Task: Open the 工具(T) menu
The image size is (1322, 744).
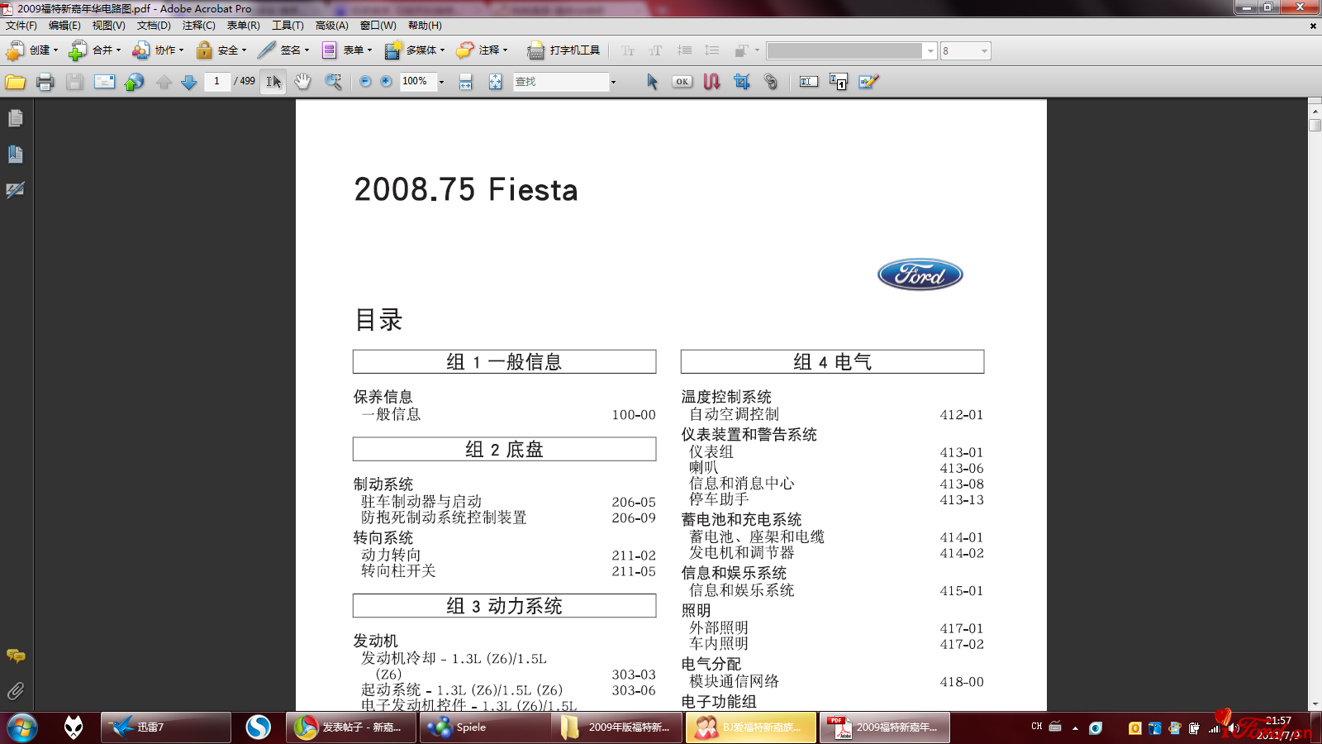Action: (288, 26)
